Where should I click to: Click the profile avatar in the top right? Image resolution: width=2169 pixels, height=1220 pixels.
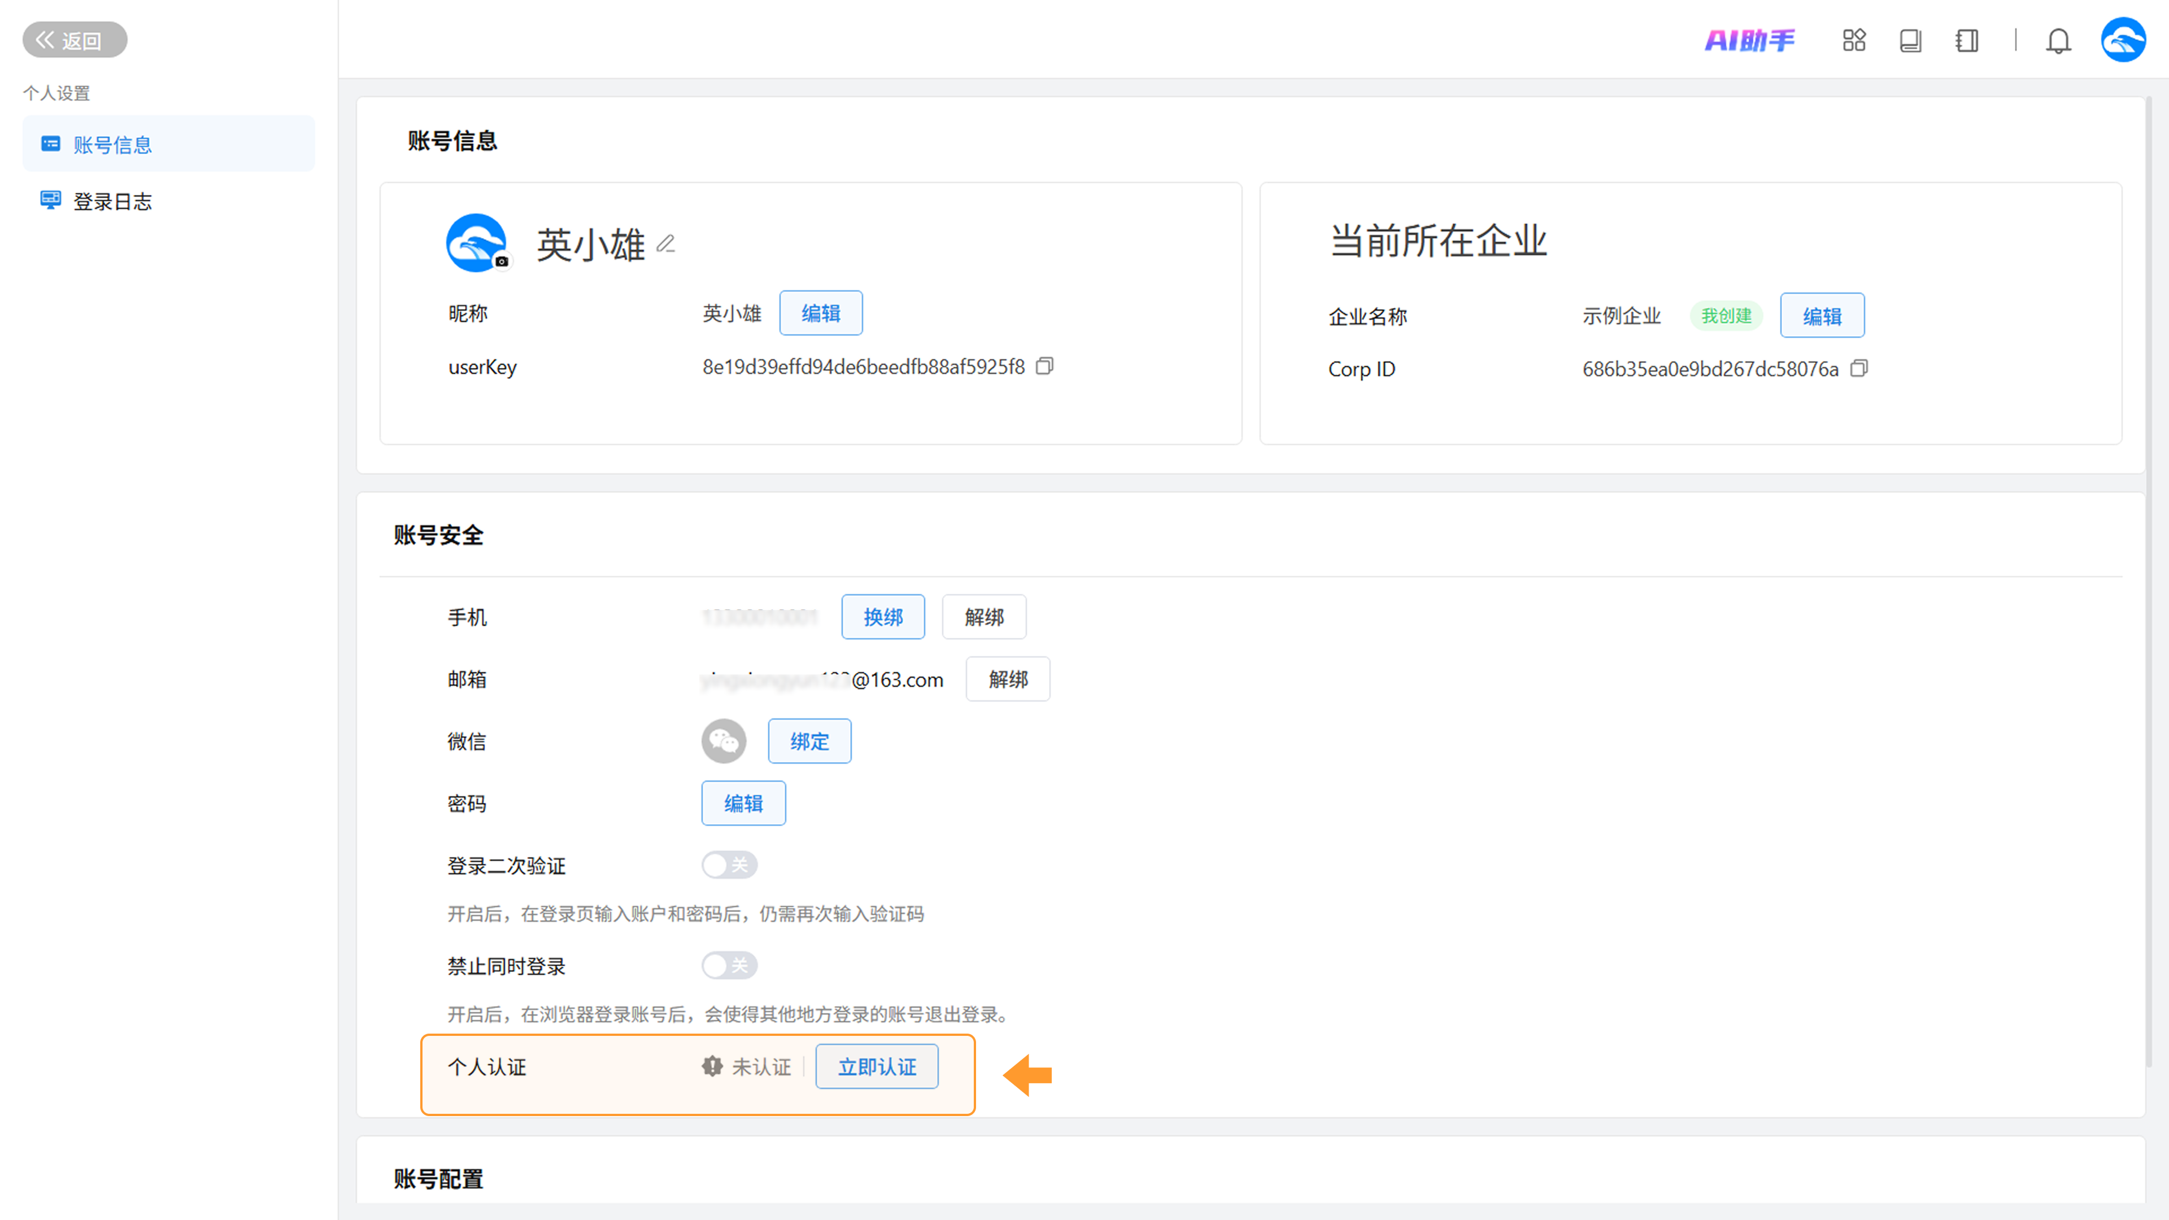click(2123, 41)
